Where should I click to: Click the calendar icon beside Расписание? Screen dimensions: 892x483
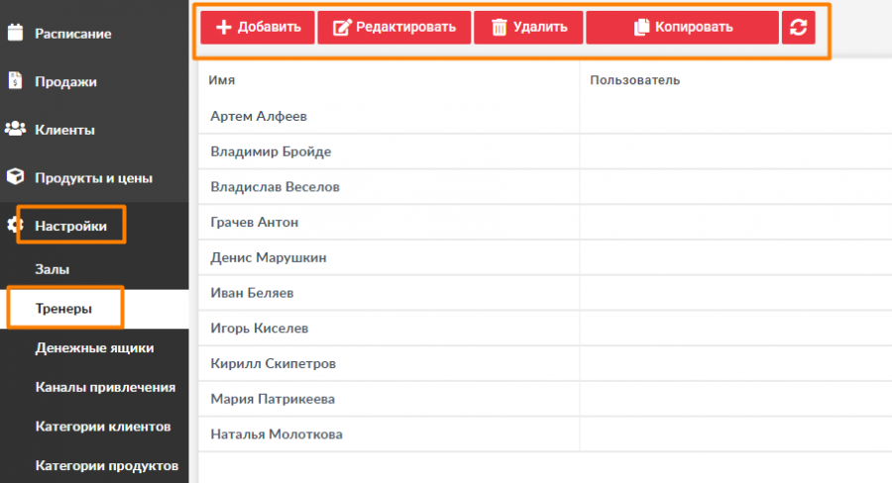(x=15, y=33)
